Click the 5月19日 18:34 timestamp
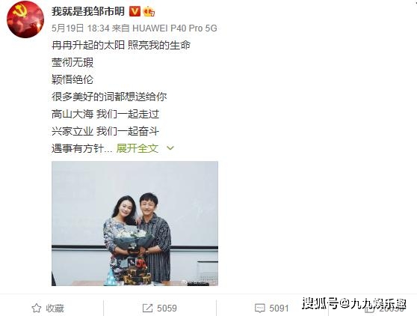The height and width of the screenshot is (316, 417). [x=81, y=28]
